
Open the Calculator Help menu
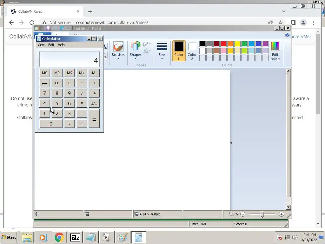point(61,45)
